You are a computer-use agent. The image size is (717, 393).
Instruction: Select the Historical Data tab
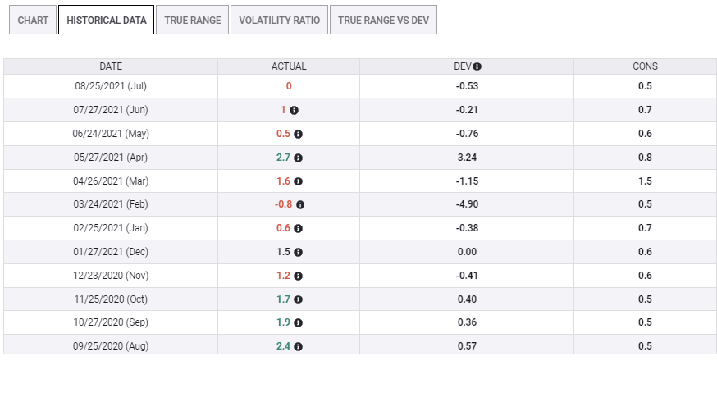tap(106, 20)
